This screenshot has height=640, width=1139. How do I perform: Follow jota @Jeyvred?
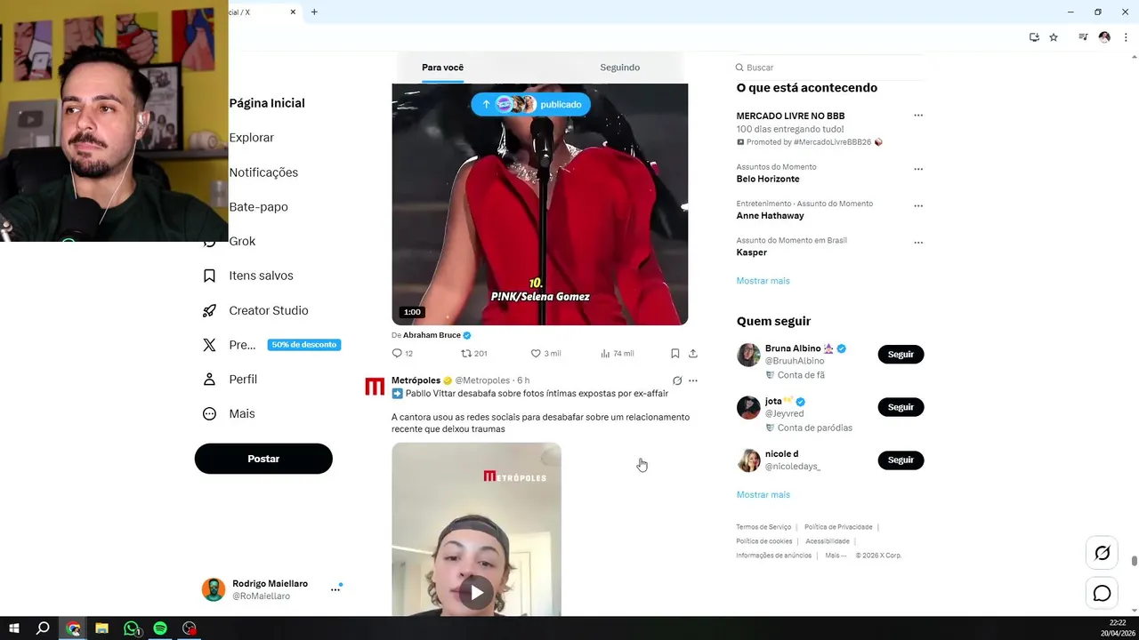(x=901, y=407)
